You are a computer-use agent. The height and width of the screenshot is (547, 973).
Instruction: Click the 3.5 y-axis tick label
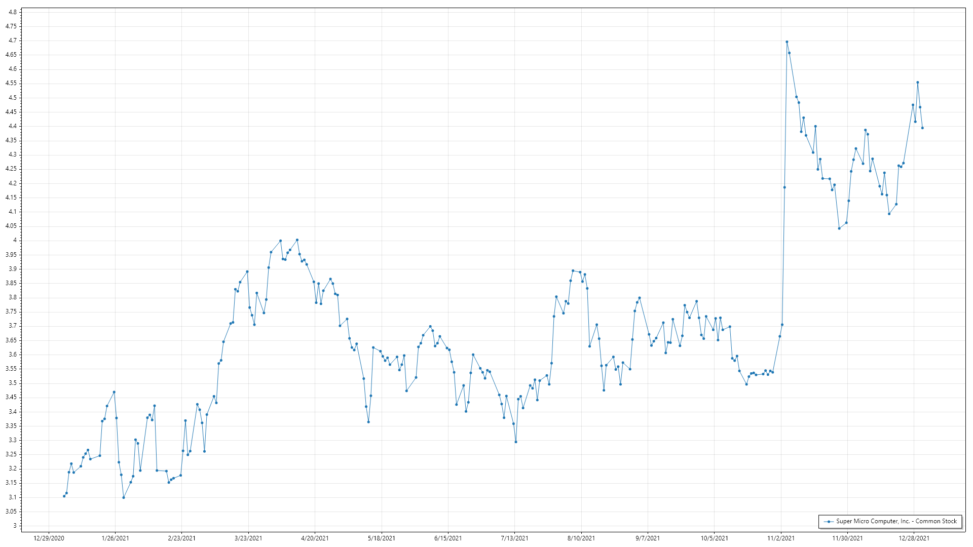point(13,383)
